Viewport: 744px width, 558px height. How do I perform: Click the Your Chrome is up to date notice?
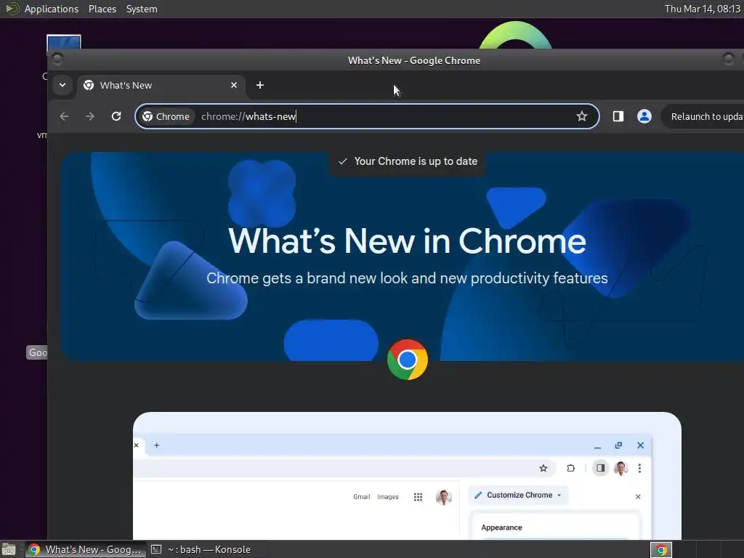[408, 161]
